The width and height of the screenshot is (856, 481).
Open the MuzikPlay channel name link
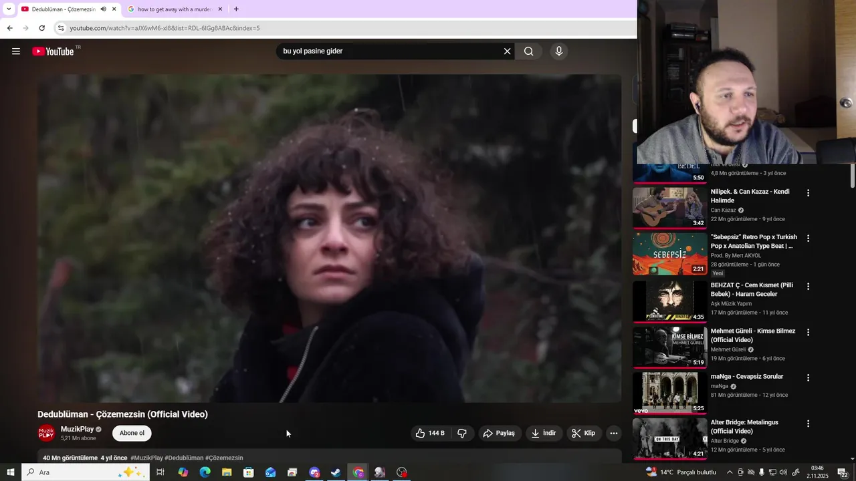click(77, 430)
